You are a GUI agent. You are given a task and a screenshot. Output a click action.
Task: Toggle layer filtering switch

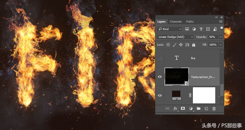tap(222, 29)
